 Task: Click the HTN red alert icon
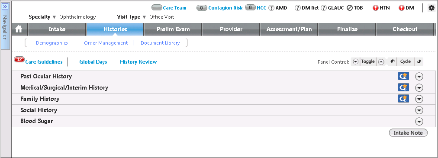375,8
